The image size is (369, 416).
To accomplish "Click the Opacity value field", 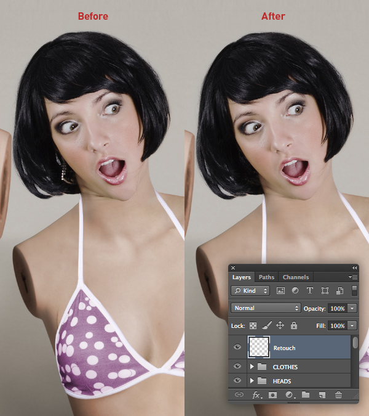I will point(338,308).
